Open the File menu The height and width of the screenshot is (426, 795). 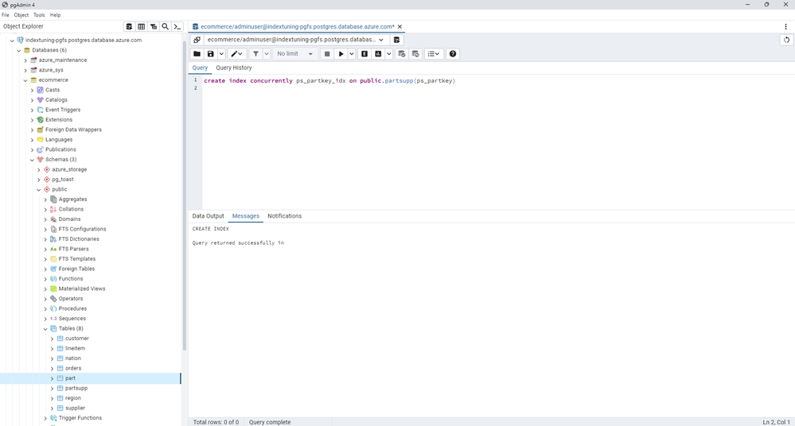[x=5, y=15]
